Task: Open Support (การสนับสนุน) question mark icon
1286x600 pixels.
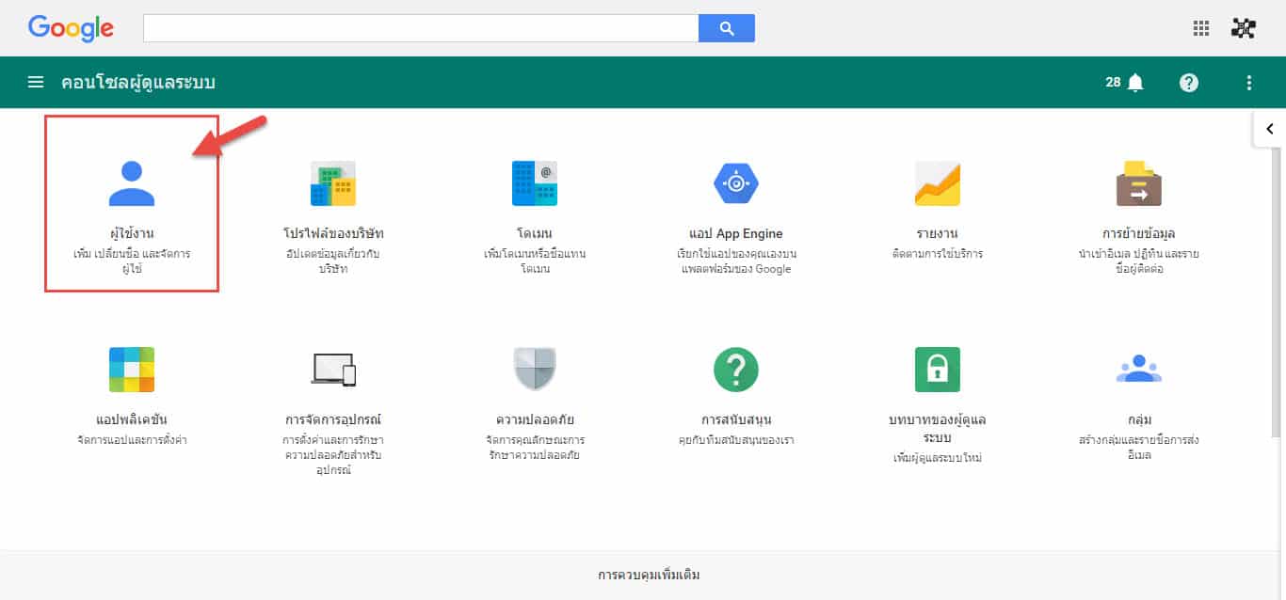Action: coord(735,370)
